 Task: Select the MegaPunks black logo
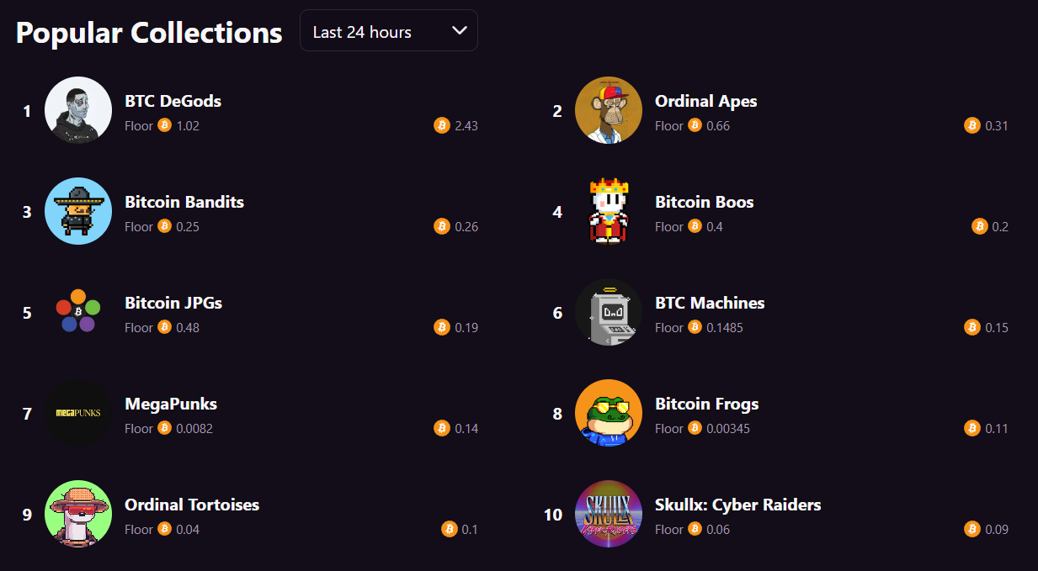click(x=78, y=413)
